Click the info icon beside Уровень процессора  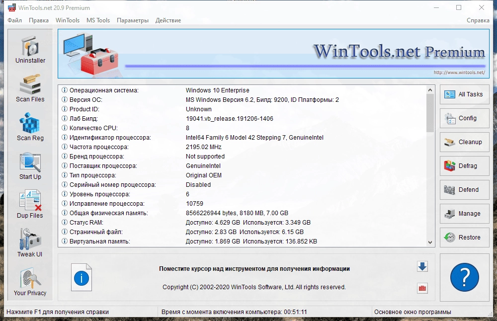point(64,194)
